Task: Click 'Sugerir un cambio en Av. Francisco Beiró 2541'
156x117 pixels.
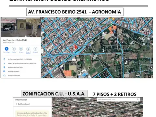Action: (22, 63)
